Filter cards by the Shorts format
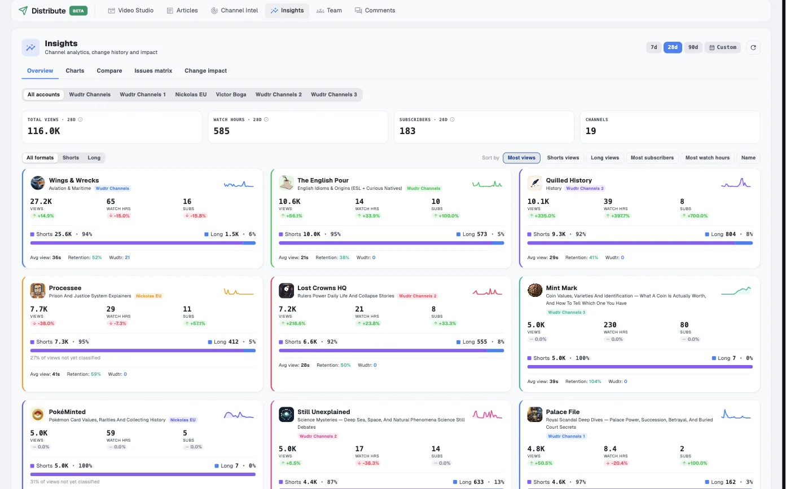The width and height of the screenshot is (786, 489). 71,158
